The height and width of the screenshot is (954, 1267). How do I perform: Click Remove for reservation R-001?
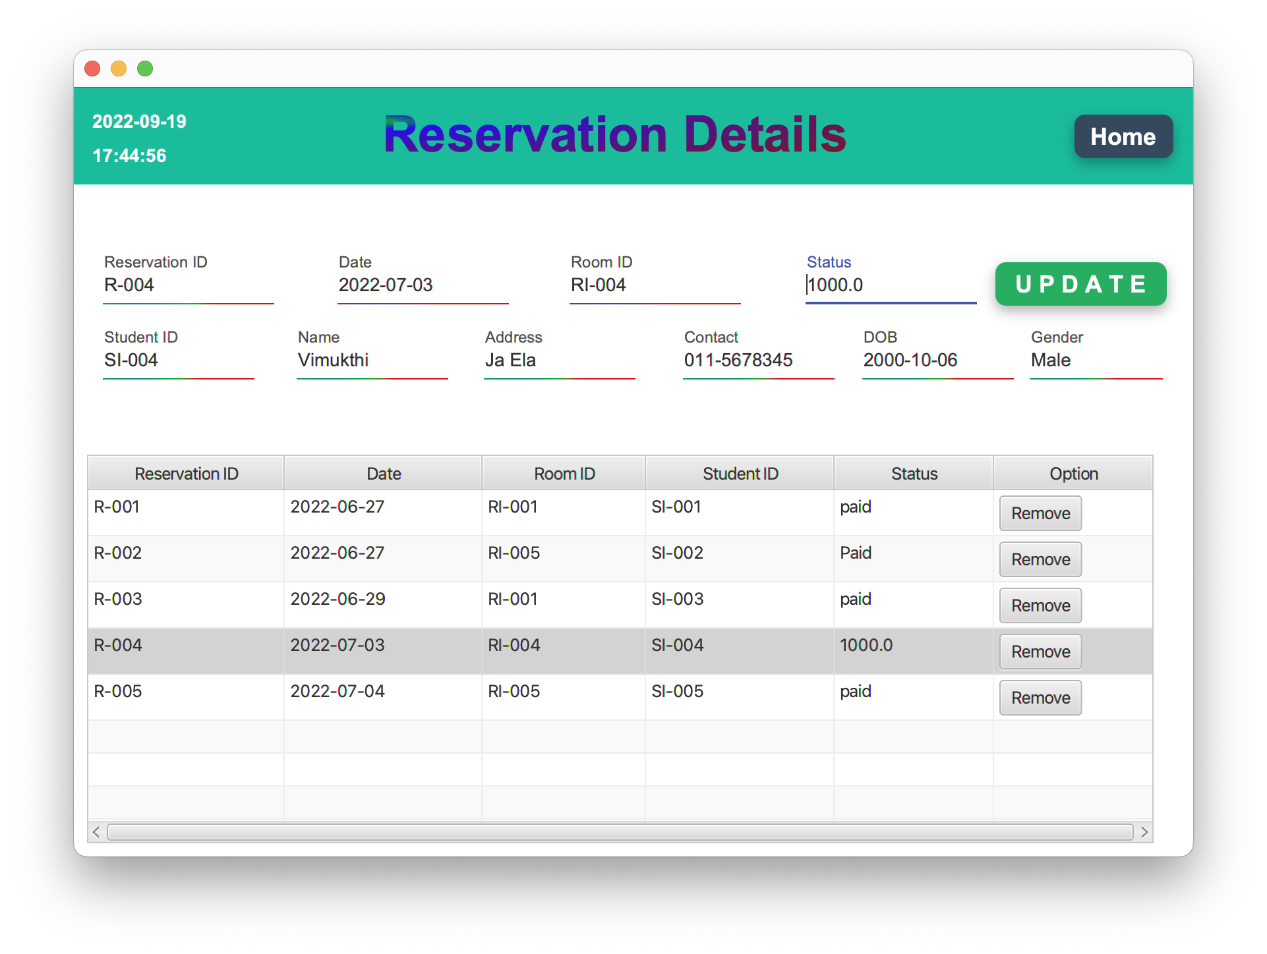pyautogui.click(x=1040, y=513)
